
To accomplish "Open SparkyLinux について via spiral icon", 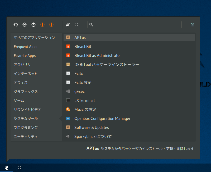I will 68,136.
